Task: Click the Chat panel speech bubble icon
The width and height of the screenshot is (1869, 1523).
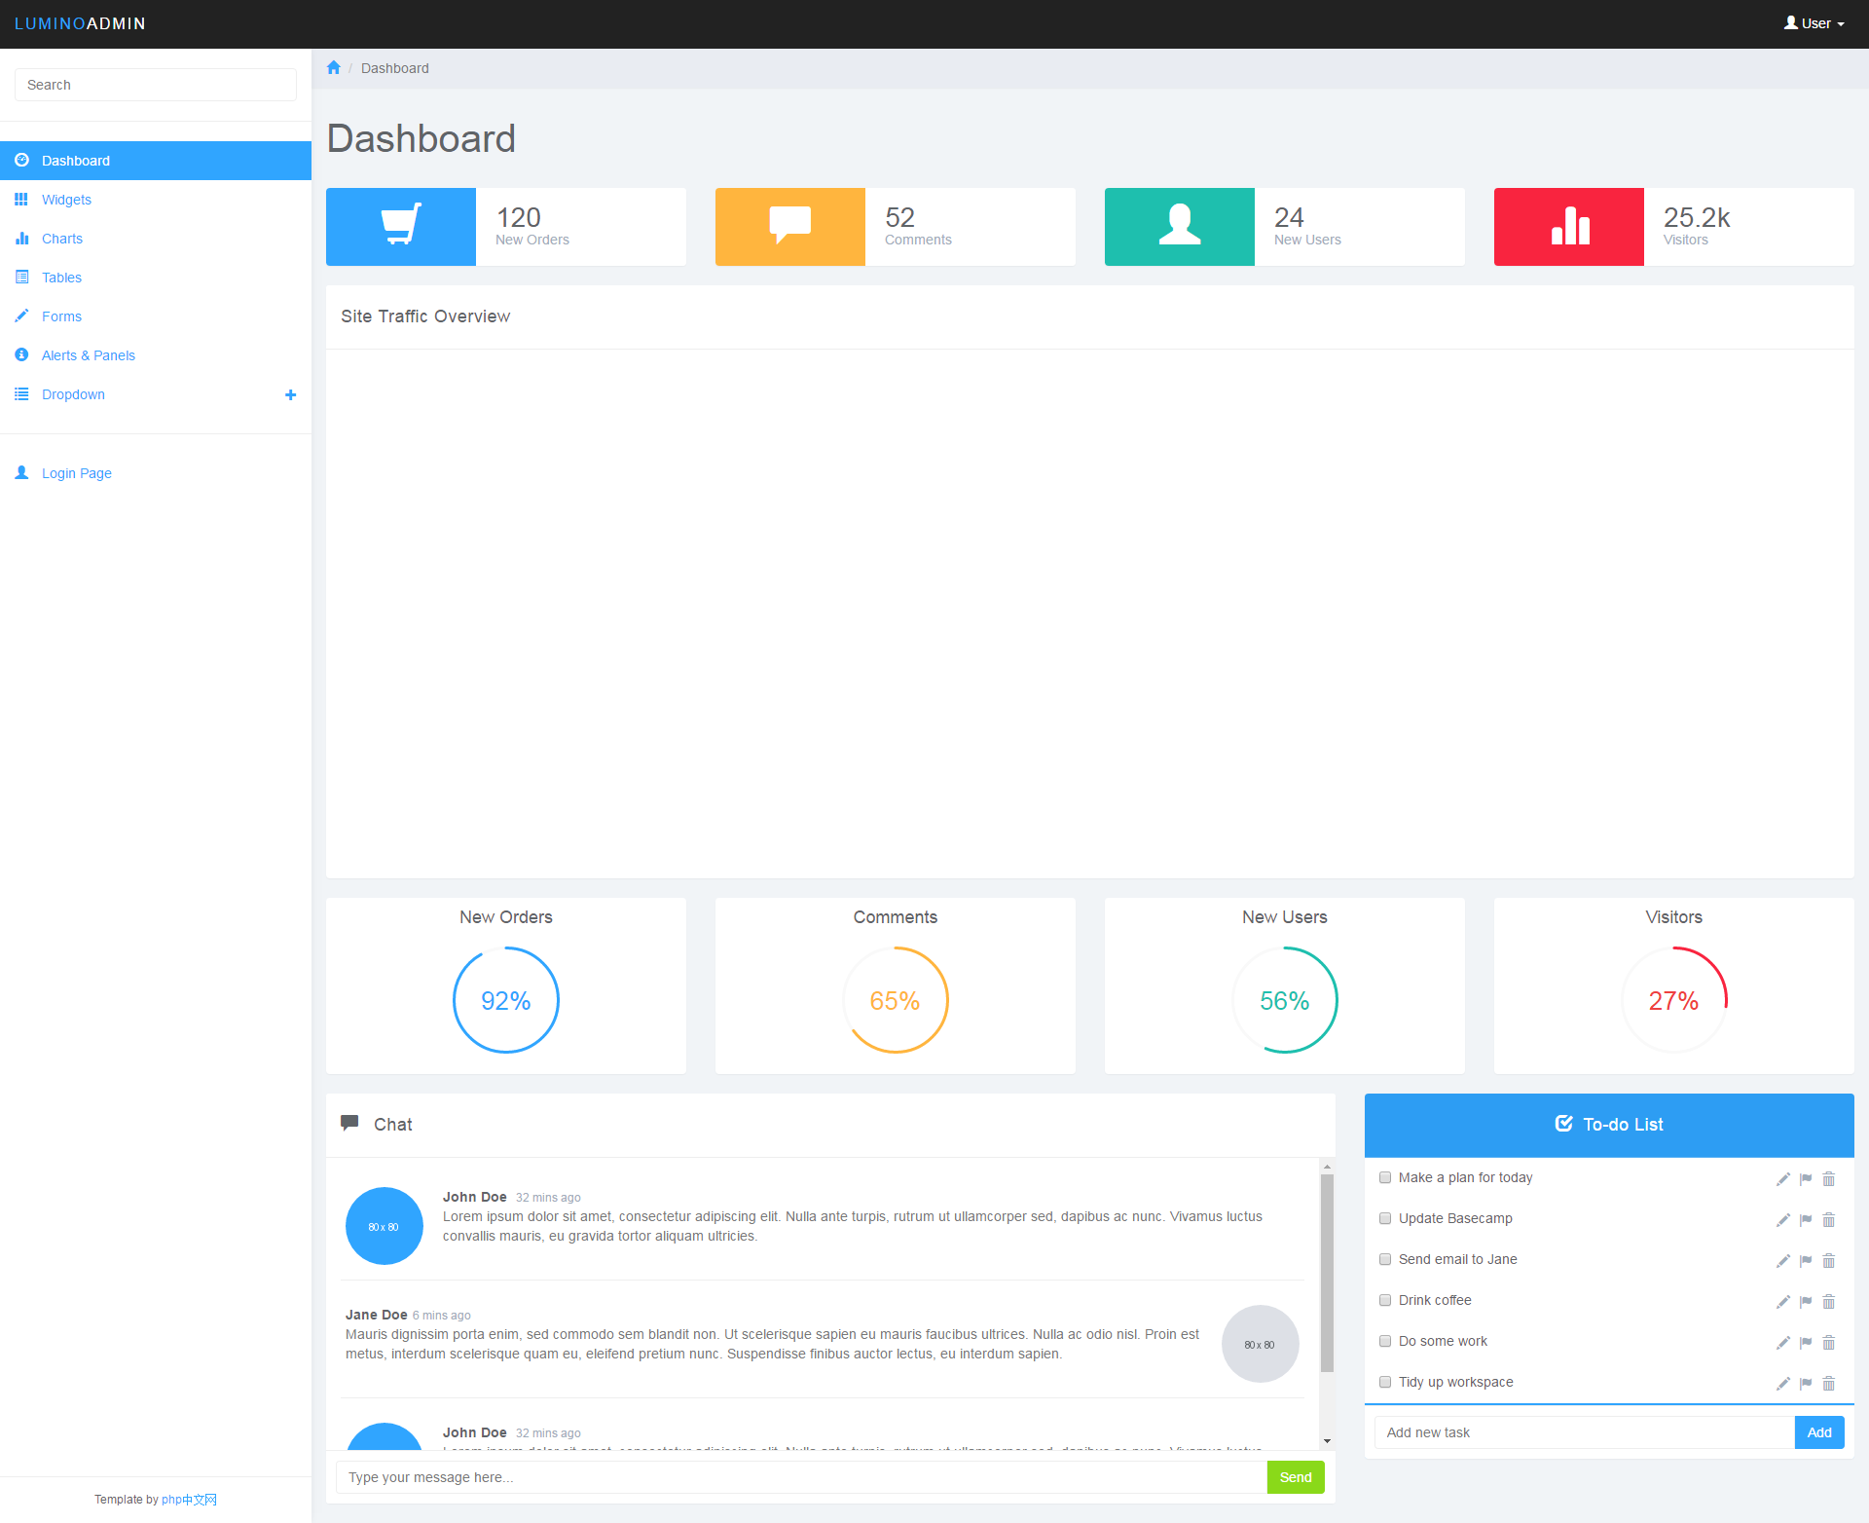Action: tap(349, 1123)
